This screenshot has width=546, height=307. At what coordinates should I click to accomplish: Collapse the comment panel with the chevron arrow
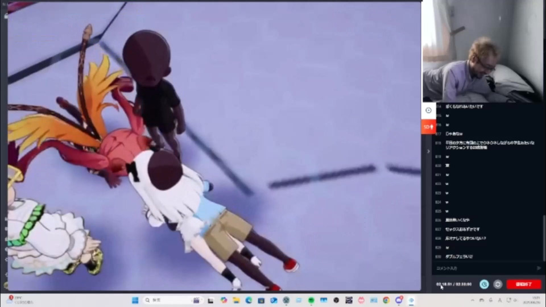428,151
